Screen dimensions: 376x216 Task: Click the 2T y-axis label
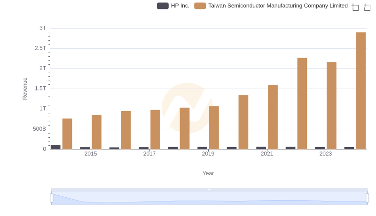(43, 68)
